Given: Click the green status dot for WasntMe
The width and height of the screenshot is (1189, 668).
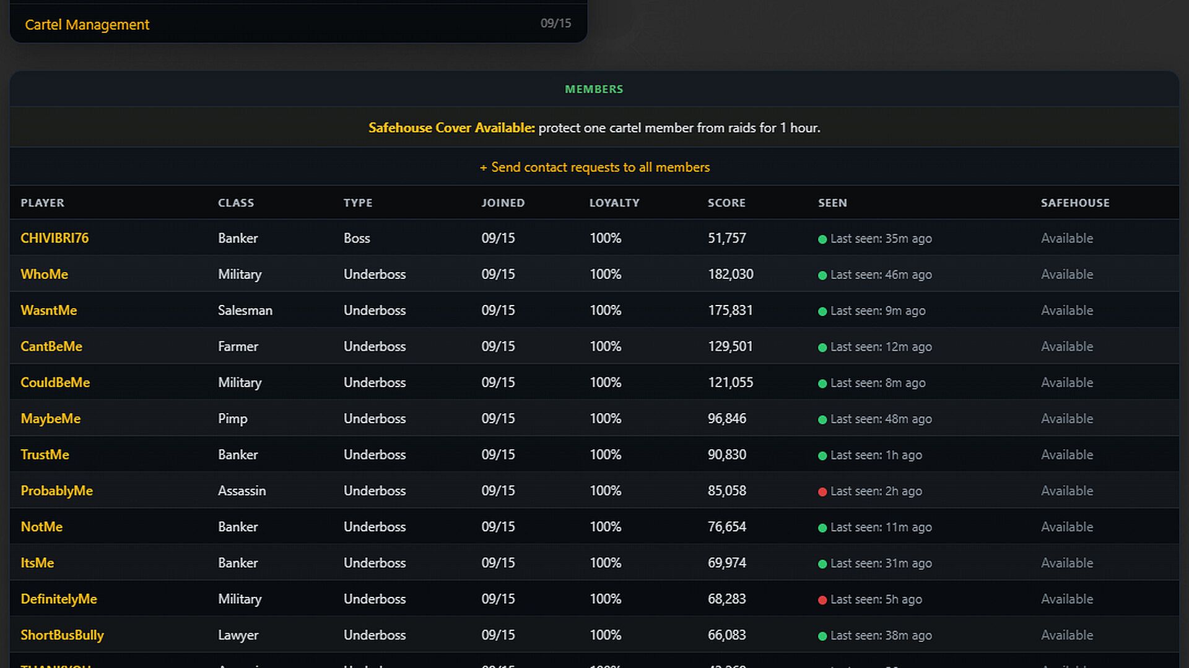Looking at the screenshot, I should click(x=822, y=312).
